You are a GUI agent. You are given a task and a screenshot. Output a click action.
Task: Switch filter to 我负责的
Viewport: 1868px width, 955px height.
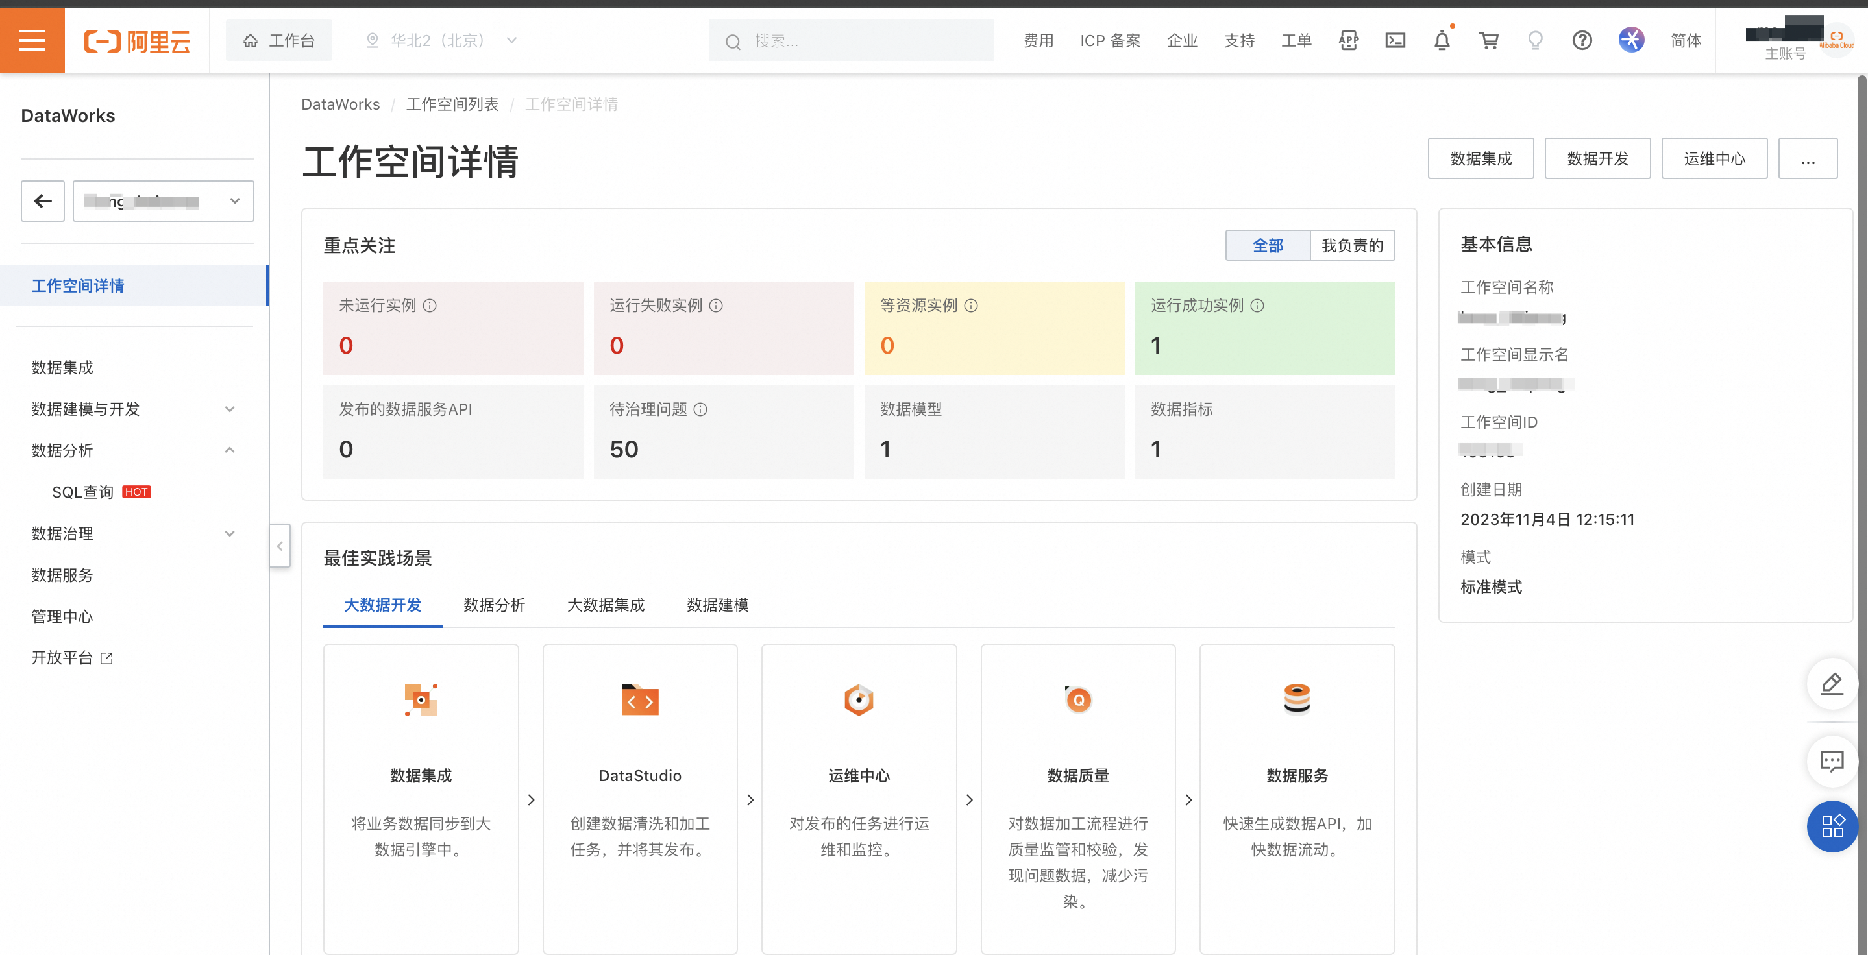1352,246
